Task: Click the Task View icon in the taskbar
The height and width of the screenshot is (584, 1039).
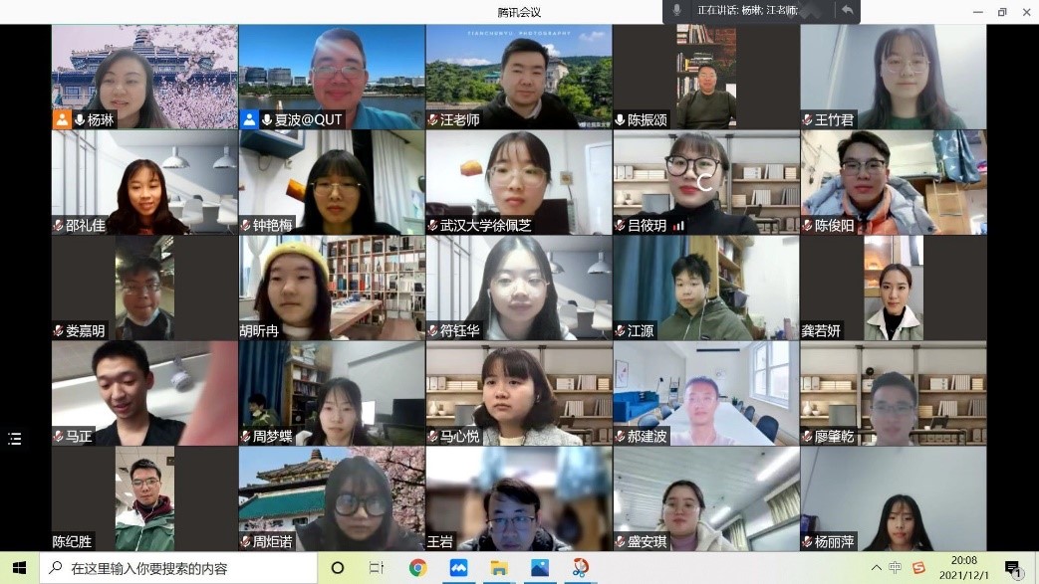Action: coord(377,568)
